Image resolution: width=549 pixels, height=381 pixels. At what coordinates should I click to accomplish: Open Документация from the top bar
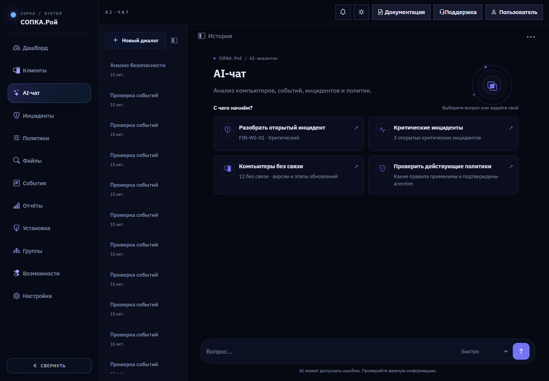tap(401, 12)
